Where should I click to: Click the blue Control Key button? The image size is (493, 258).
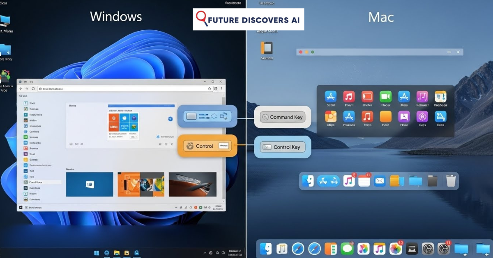283,147
